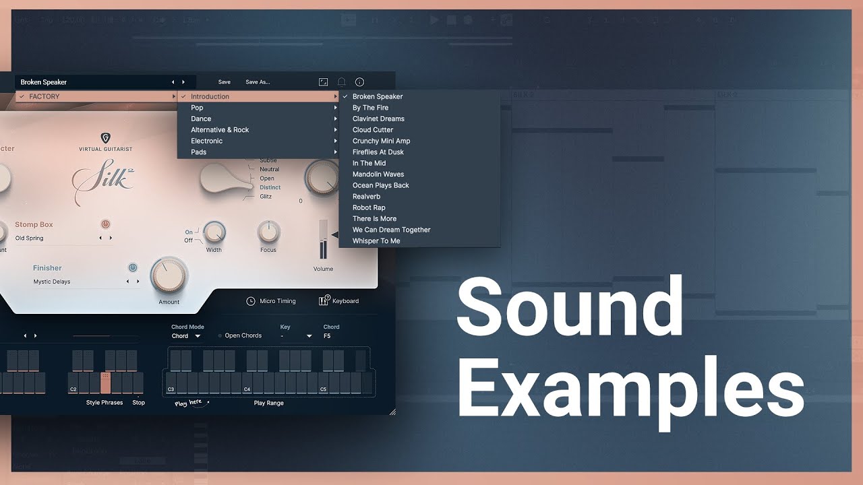The image size is (863, 485).
Task: Click the Finisher Amount knob
Action: (169, 276)
